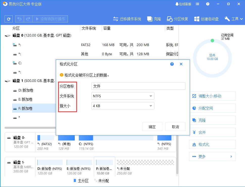This screenshot has width=245, height=187.
Task: Click the undo arrow icon
Action: tap(20, 19)
